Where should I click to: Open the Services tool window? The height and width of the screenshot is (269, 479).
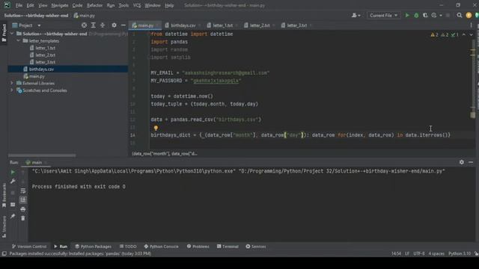click(256, 247)
